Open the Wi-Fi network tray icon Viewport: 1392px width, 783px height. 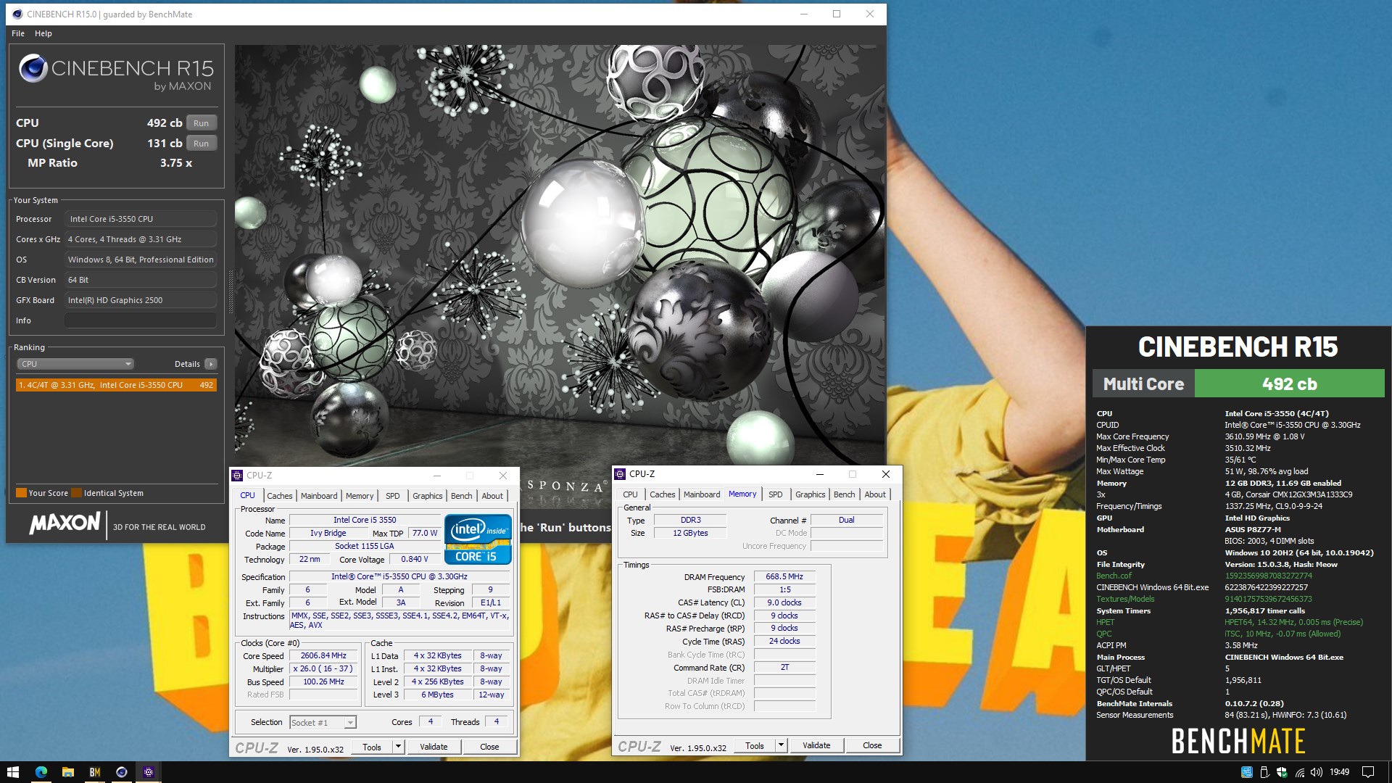(1299, 772)
